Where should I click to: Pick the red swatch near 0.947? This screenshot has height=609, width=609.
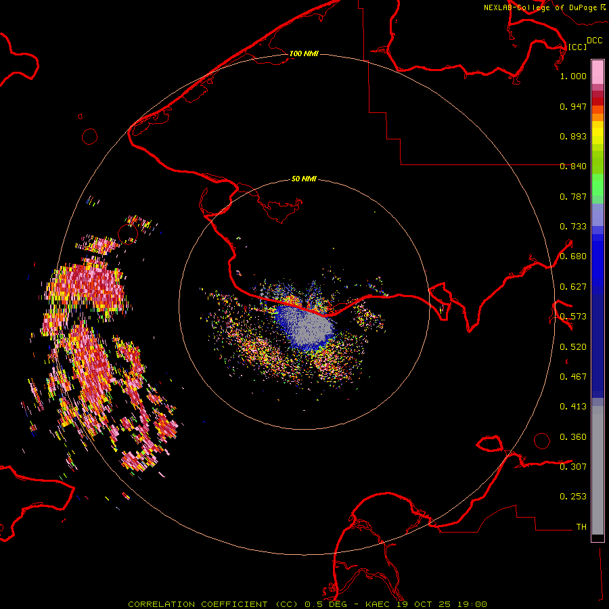[597, 101]
